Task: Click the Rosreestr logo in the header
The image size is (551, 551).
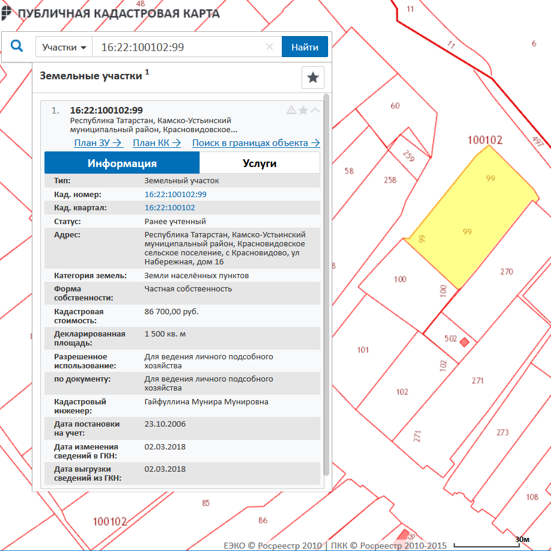Action: [7, 13]
